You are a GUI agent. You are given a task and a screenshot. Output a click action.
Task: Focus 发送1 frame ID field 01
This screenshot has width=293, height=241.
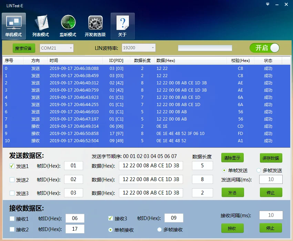[x=73, y=166]
